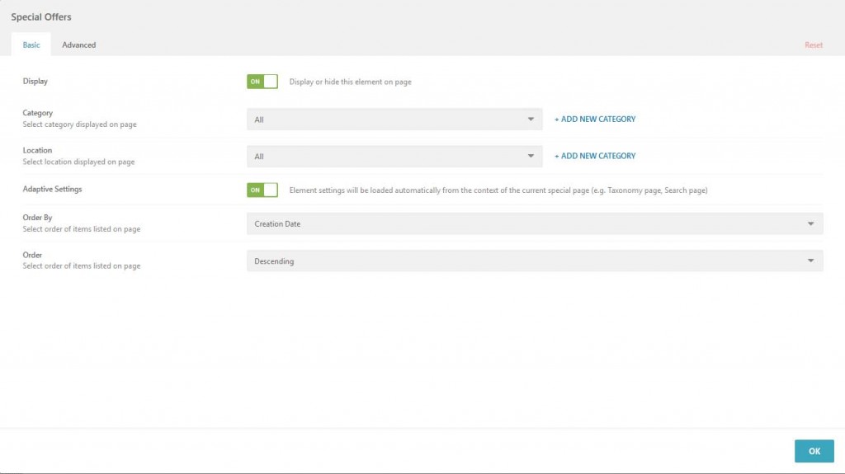The image size is (845, 474).
Task: Click the Reset link
Action: click(813, 45)
